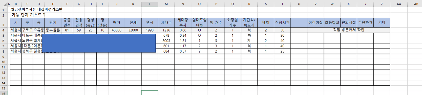Image resolution: width=422 pixels, height=95 pixels.
Task: Click the 전세 header cell
Action: [133, 22]
